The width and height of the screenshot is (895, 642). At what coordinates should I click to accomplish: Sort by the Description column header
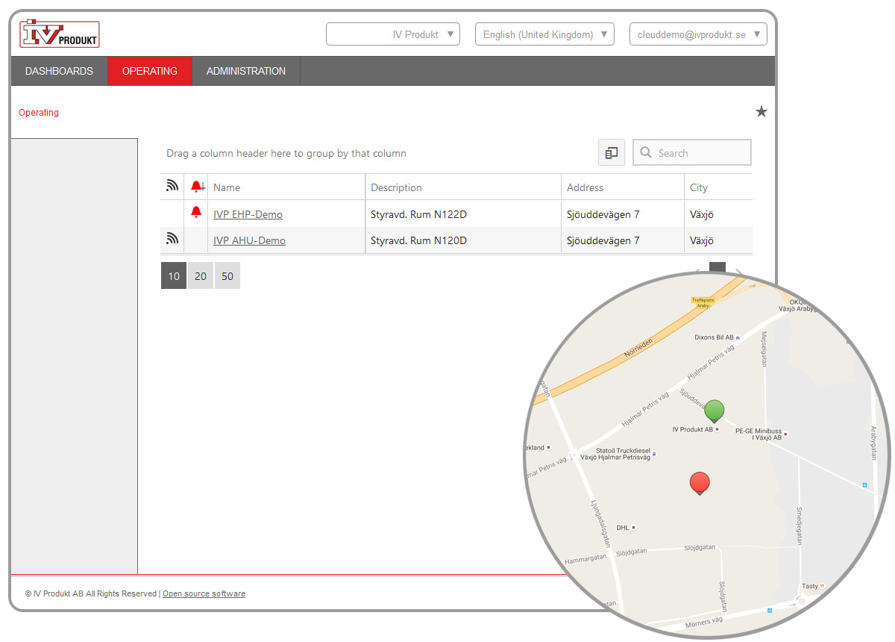click(463, 187)
